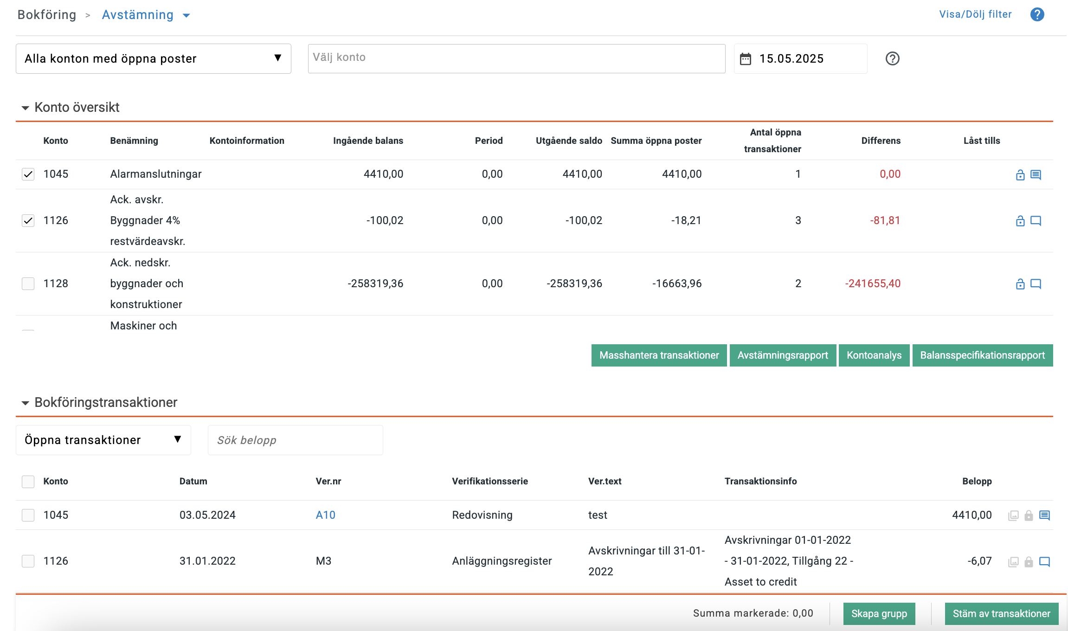Click the Differens value -81,81

coord(885,220)
